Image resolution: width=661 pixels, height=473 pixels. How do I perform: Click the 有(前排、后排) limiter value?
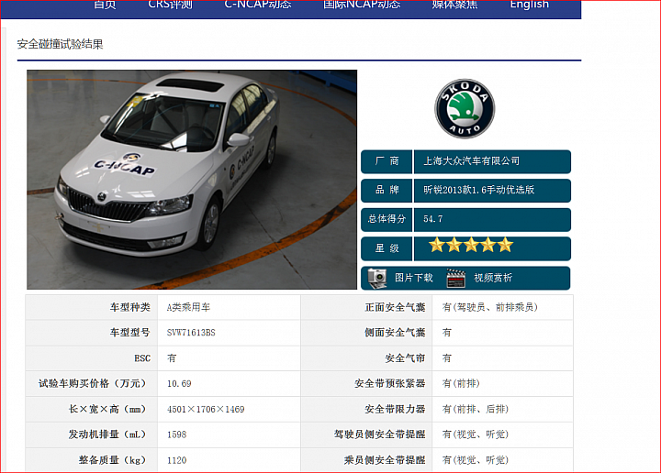point(476,410)
